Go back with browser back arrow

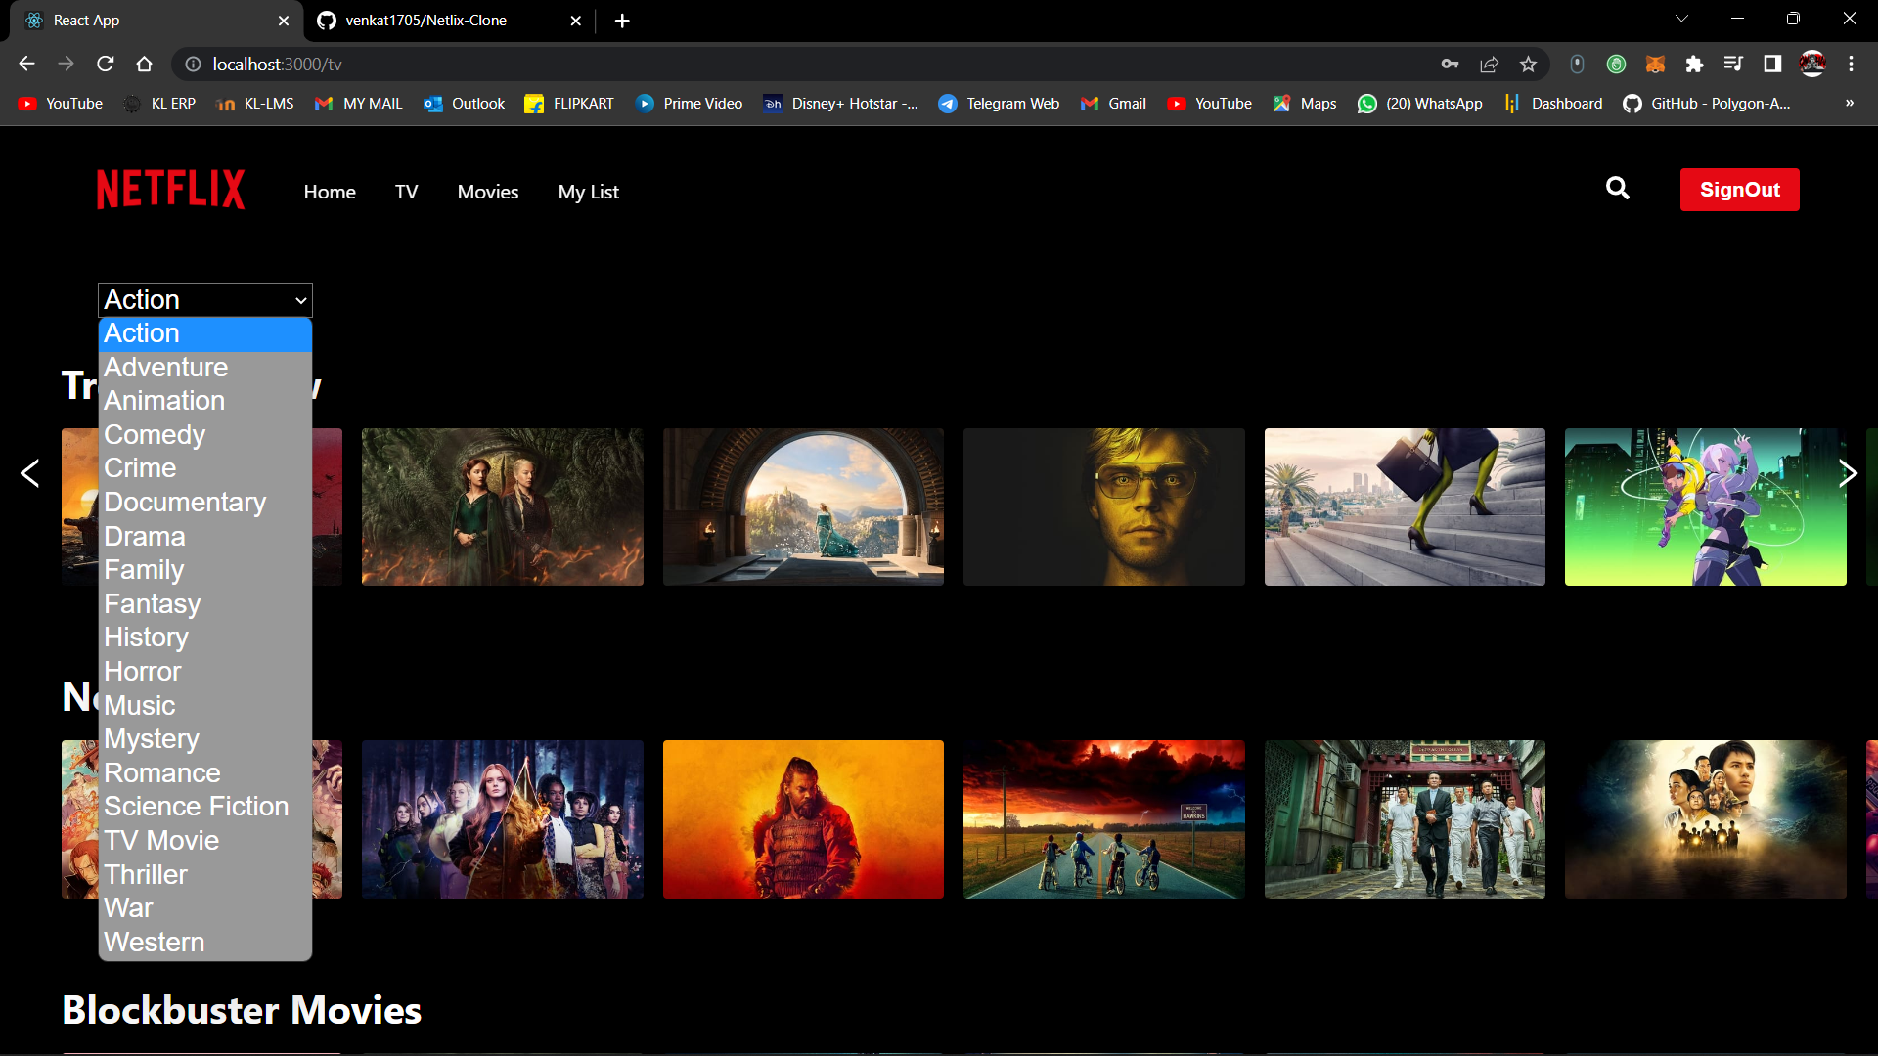tap(26, 64)
